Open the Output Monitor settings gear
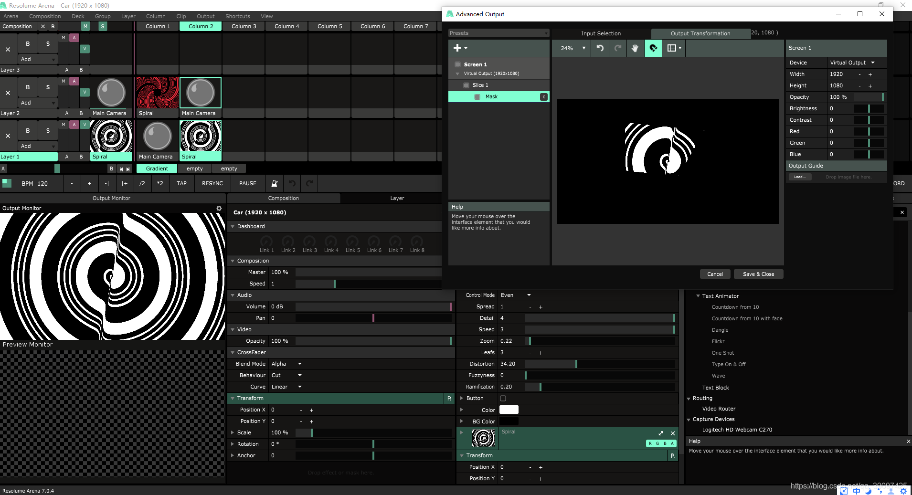This screenshot has height=495, width=912. coord(219,209)
